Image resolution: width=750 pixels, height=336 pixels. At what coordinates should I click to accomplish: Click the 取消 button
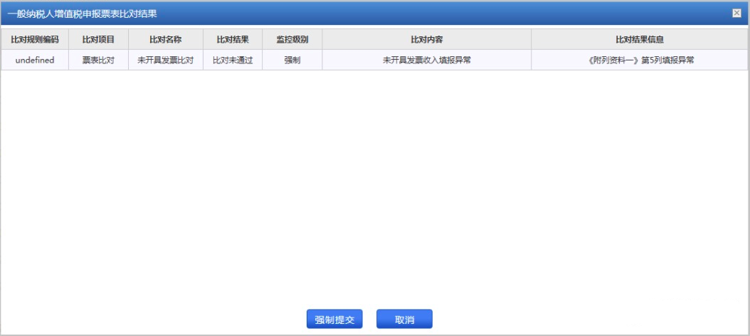pos(404,319)
